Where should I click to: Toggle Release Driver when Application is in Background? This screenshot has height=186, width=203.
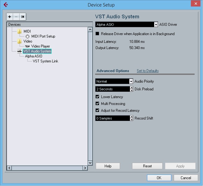click(x=97, y=34)
